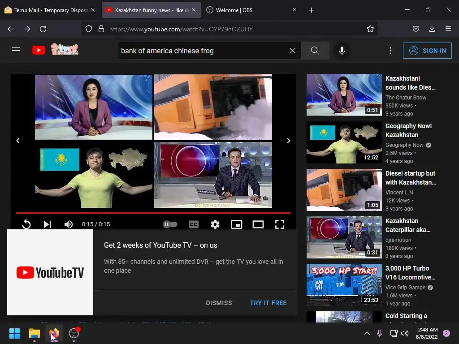The width and height of the screenshot is (459, 344).
Task: Enable miniplayer mode
Action: pyautogui.click(x=237, y=224)
